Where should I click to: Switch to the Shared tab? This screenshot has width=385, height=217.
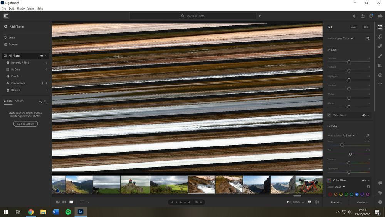click(x=19, y=101)
